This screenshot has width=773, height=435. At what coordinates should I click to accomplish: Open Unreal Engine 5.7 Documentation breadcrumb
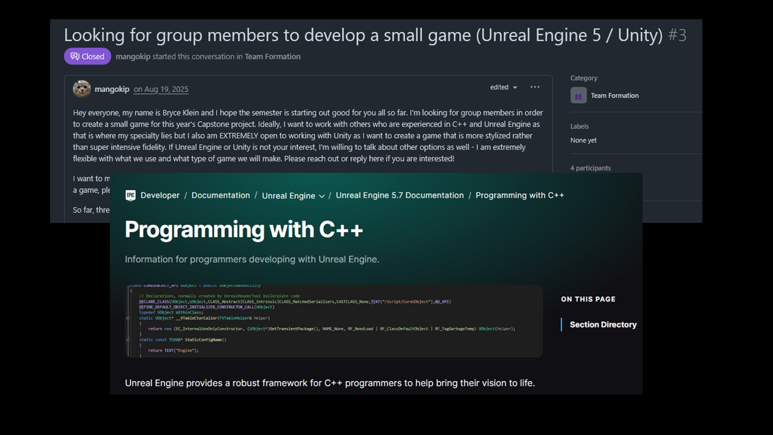point(400,195)
